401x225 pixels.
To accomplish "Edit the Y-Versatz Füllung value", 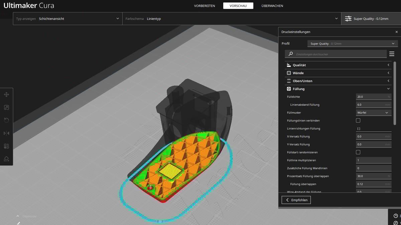I will (374, 144).
